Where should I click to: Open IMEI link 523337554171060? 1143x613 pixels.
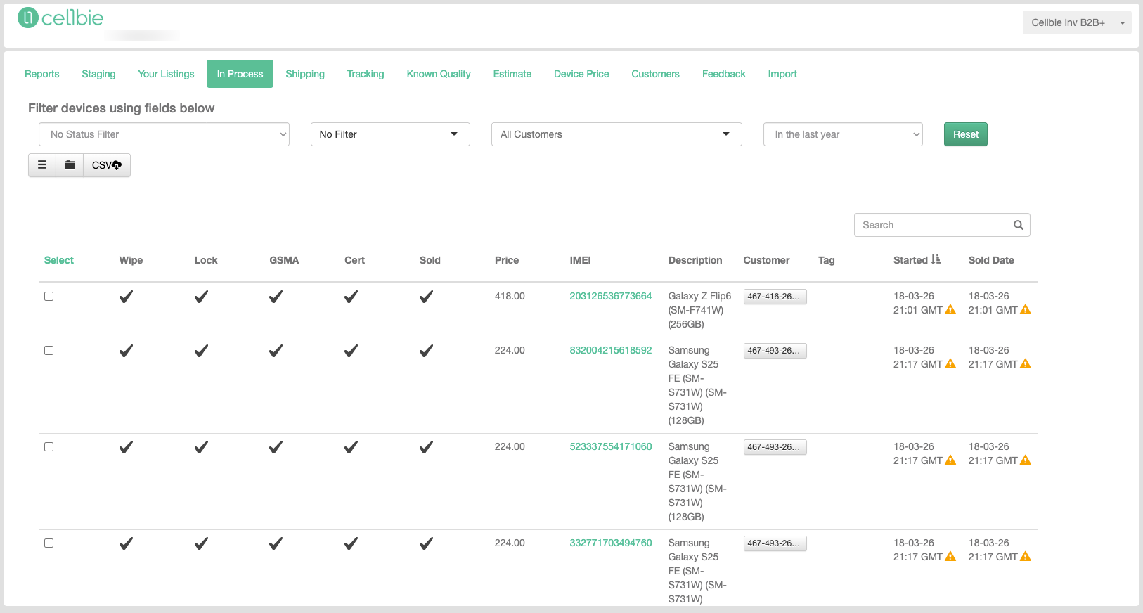click(611, 446)
